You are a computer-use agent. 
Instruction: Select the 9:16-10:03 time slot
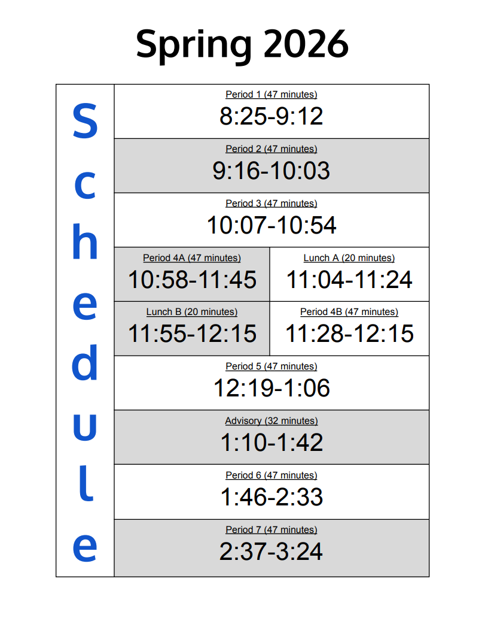[271, 171]
